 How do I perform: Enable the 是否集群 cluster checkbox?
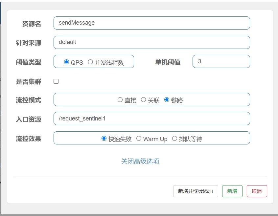(56, 81)
